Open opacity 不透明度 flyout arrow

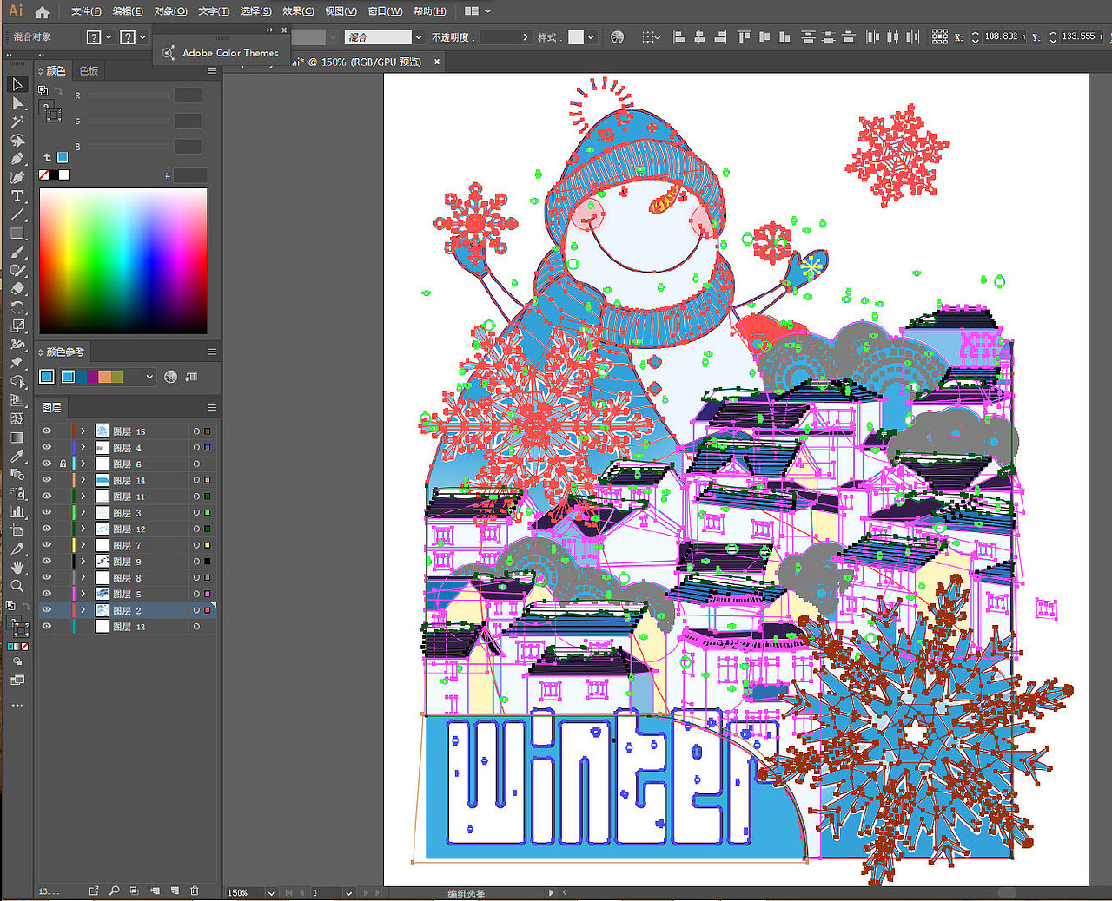pyautogui.click(x=526, y=37)
